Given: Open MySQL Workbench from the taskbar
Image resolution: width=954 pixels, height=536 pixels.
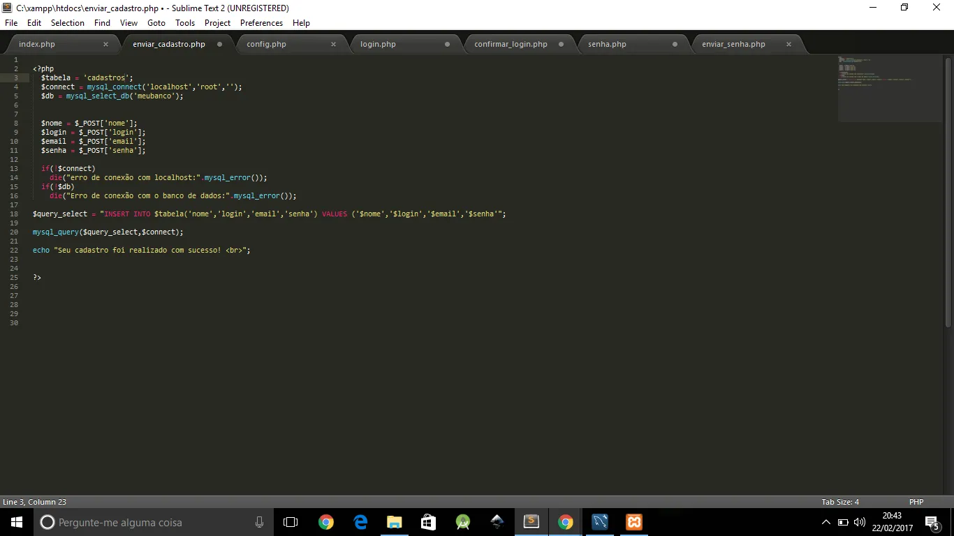Looking at the screenshot, I should tap(599, 522).
